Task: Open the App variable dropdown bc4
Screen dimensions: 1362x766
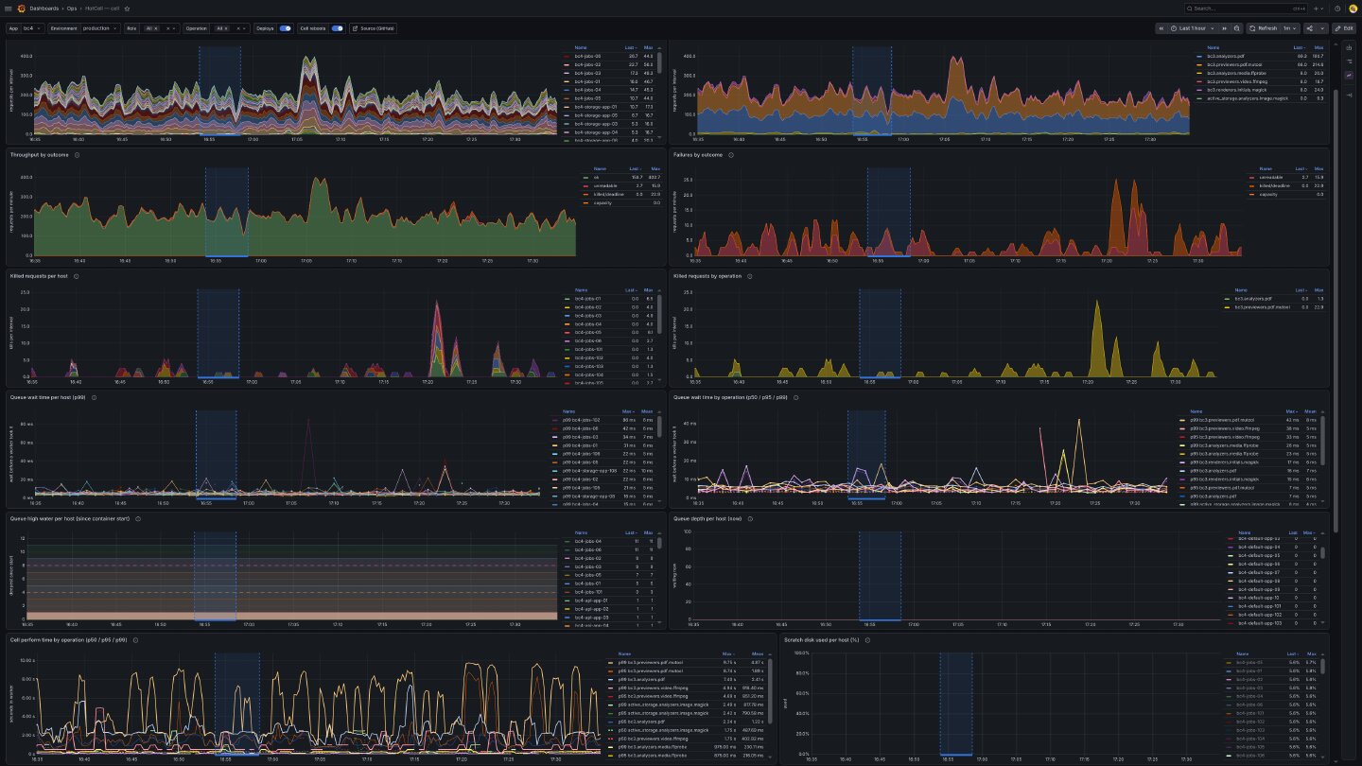Action: pyautogui.click(x=31, y=28)
